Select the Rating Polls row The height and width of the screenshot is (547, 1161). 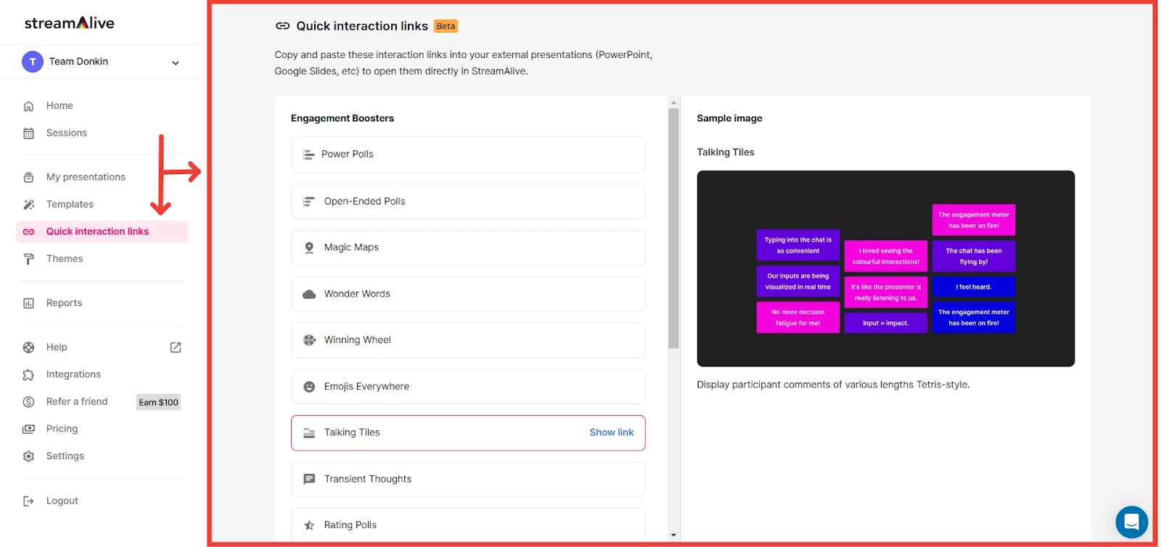[468, 525]
